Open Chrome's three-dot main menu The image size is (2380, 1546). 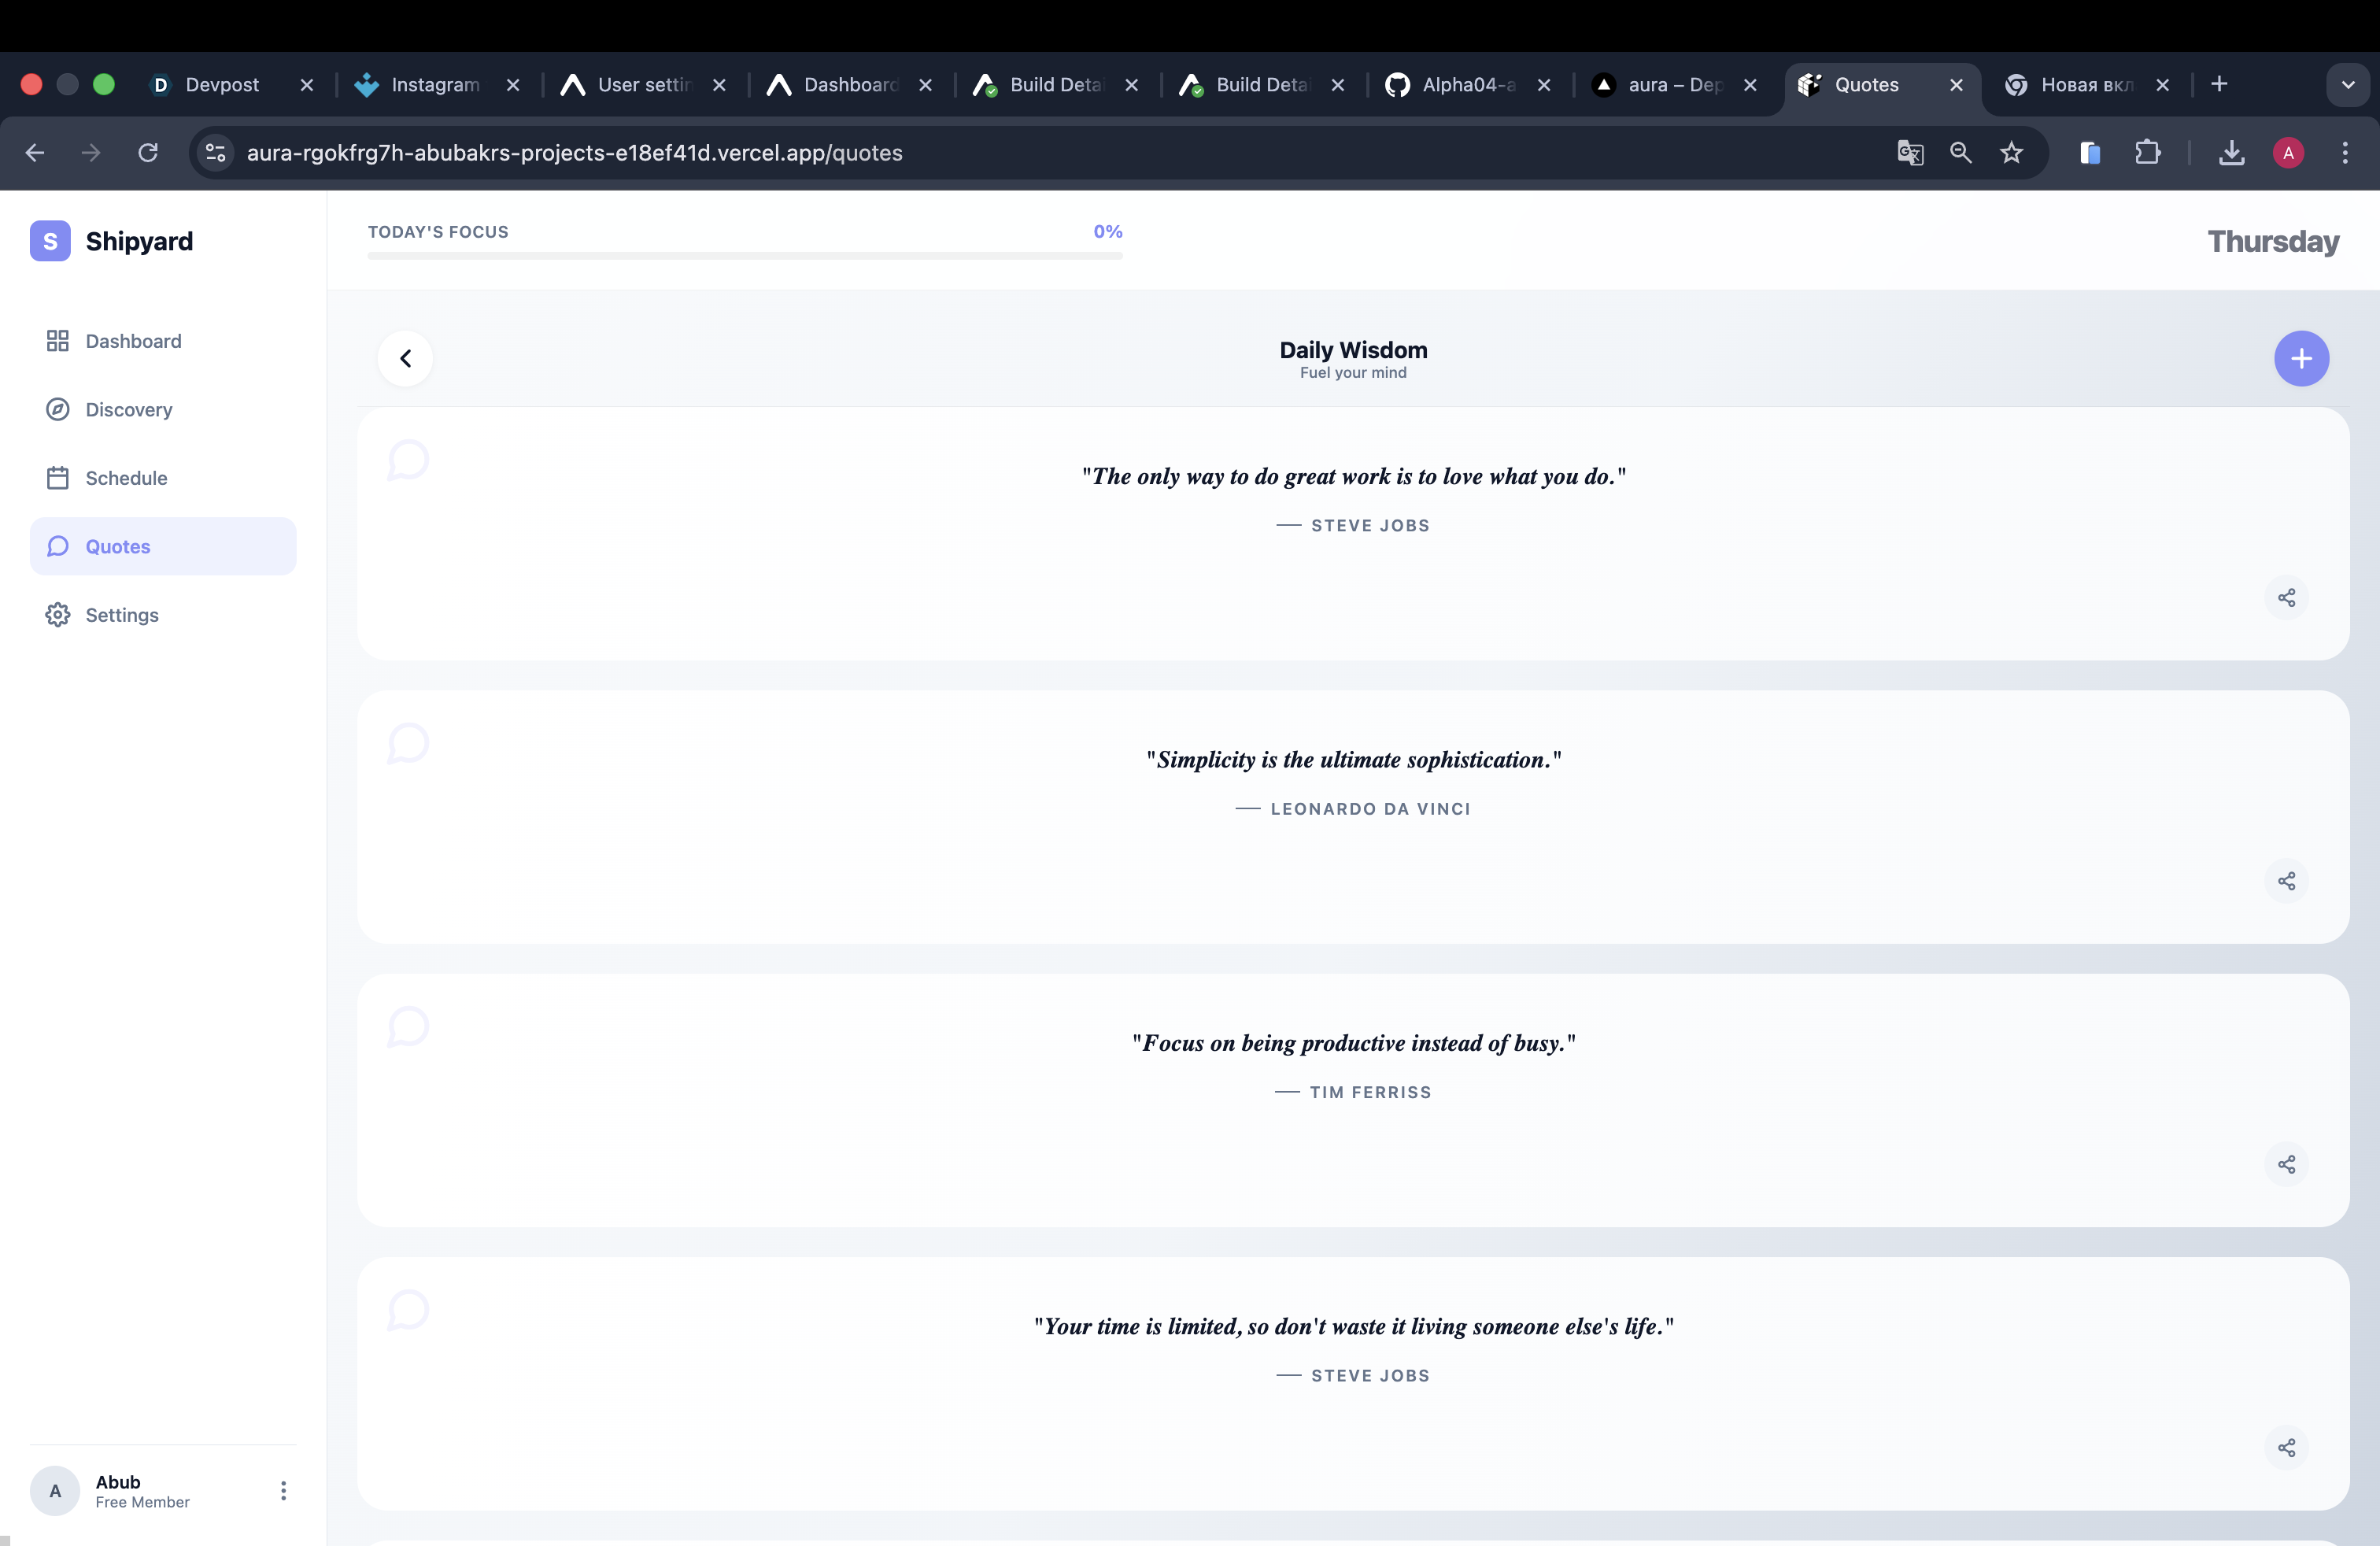tap(2345, 152)
